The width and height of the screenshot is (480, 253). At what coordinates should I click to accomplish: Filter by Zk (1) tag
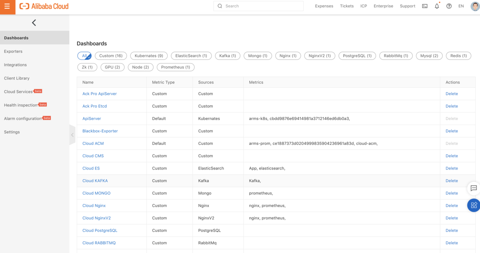[87, 67]
